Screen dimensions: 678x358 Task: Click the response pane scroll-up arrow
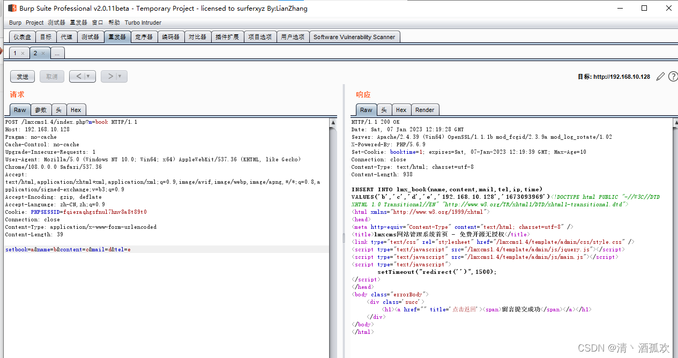[x=675, y=122]
